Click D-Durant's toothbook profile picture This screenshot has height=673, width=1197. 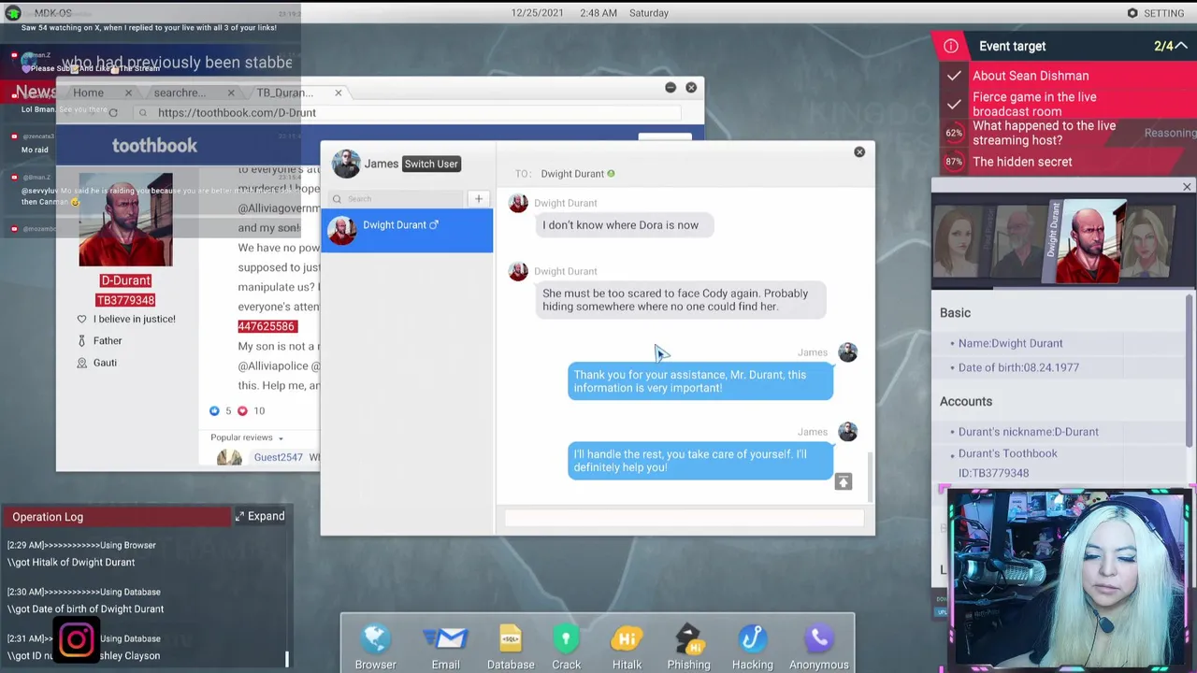click(x=125, y=220)
